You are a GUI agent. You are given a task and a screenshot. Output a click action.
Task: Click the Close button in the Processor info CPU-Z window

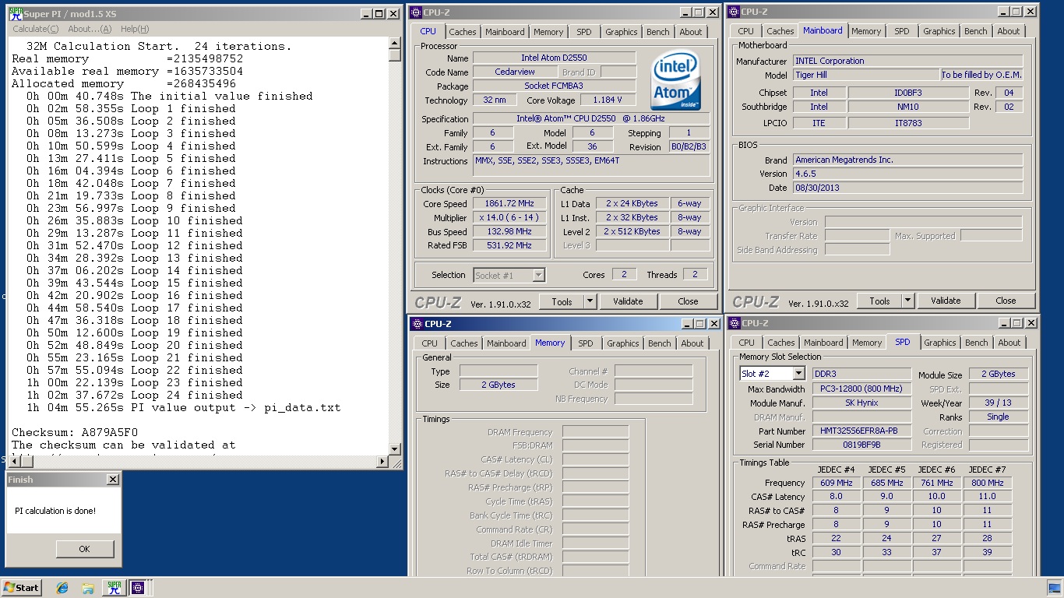(688, 301)
